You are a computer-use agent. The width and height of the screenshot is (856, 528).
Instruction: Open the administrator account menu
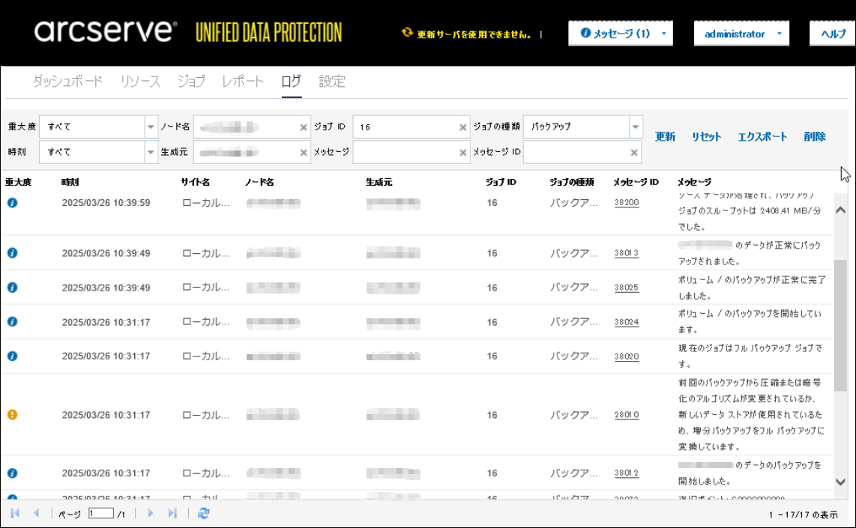780,34
